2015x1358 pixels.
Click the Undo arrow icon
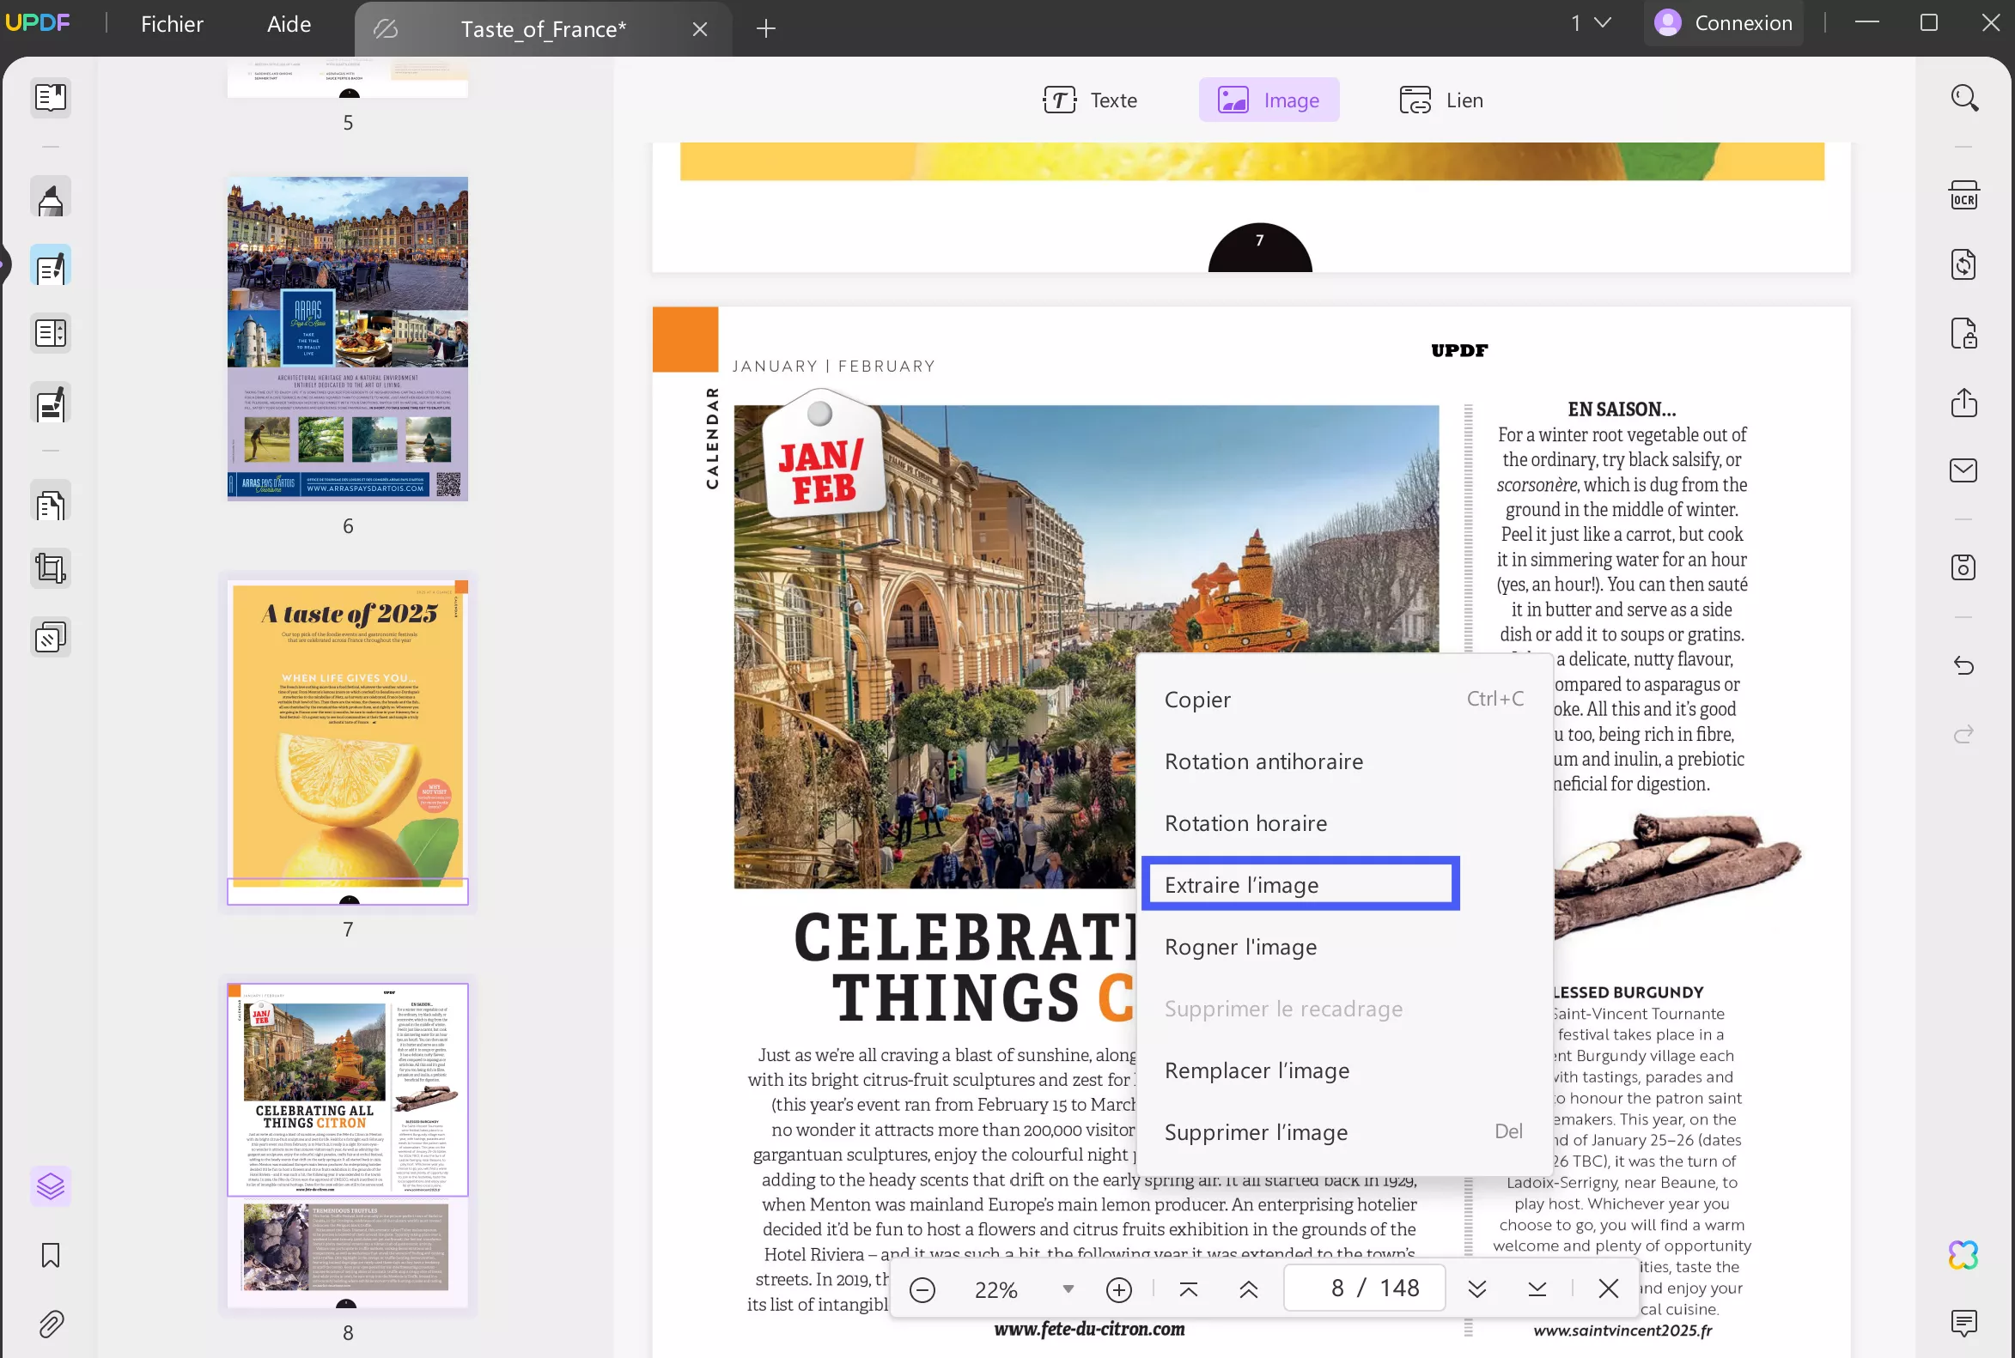pos(1963,665)
